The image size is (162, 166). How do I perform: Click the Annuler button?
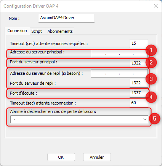coord(97,157)
